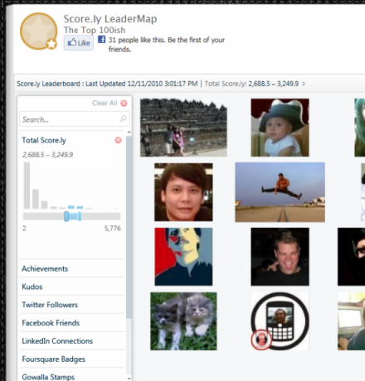The image size is (365, 381).
Task: Clear all filters with the red X
Action: (124, 104)
